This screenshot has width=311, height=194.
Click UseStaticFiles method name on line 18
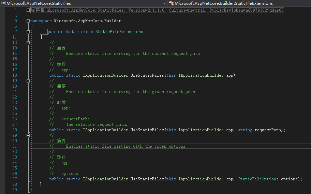(x=147, y=75)
